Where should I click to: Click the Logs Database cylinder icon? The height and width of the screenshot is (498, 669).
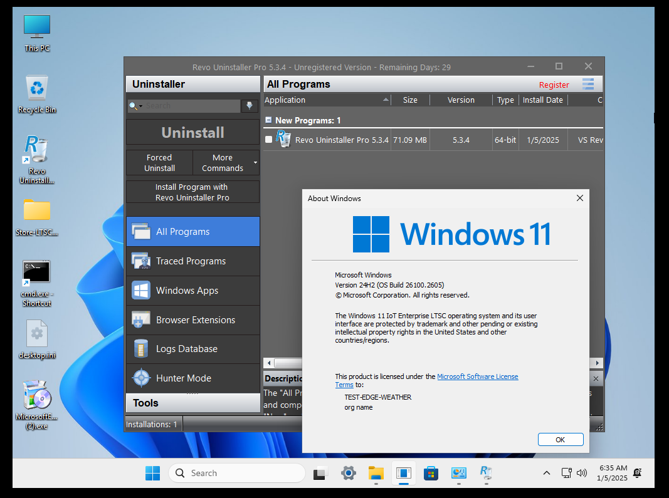(141, 349)
